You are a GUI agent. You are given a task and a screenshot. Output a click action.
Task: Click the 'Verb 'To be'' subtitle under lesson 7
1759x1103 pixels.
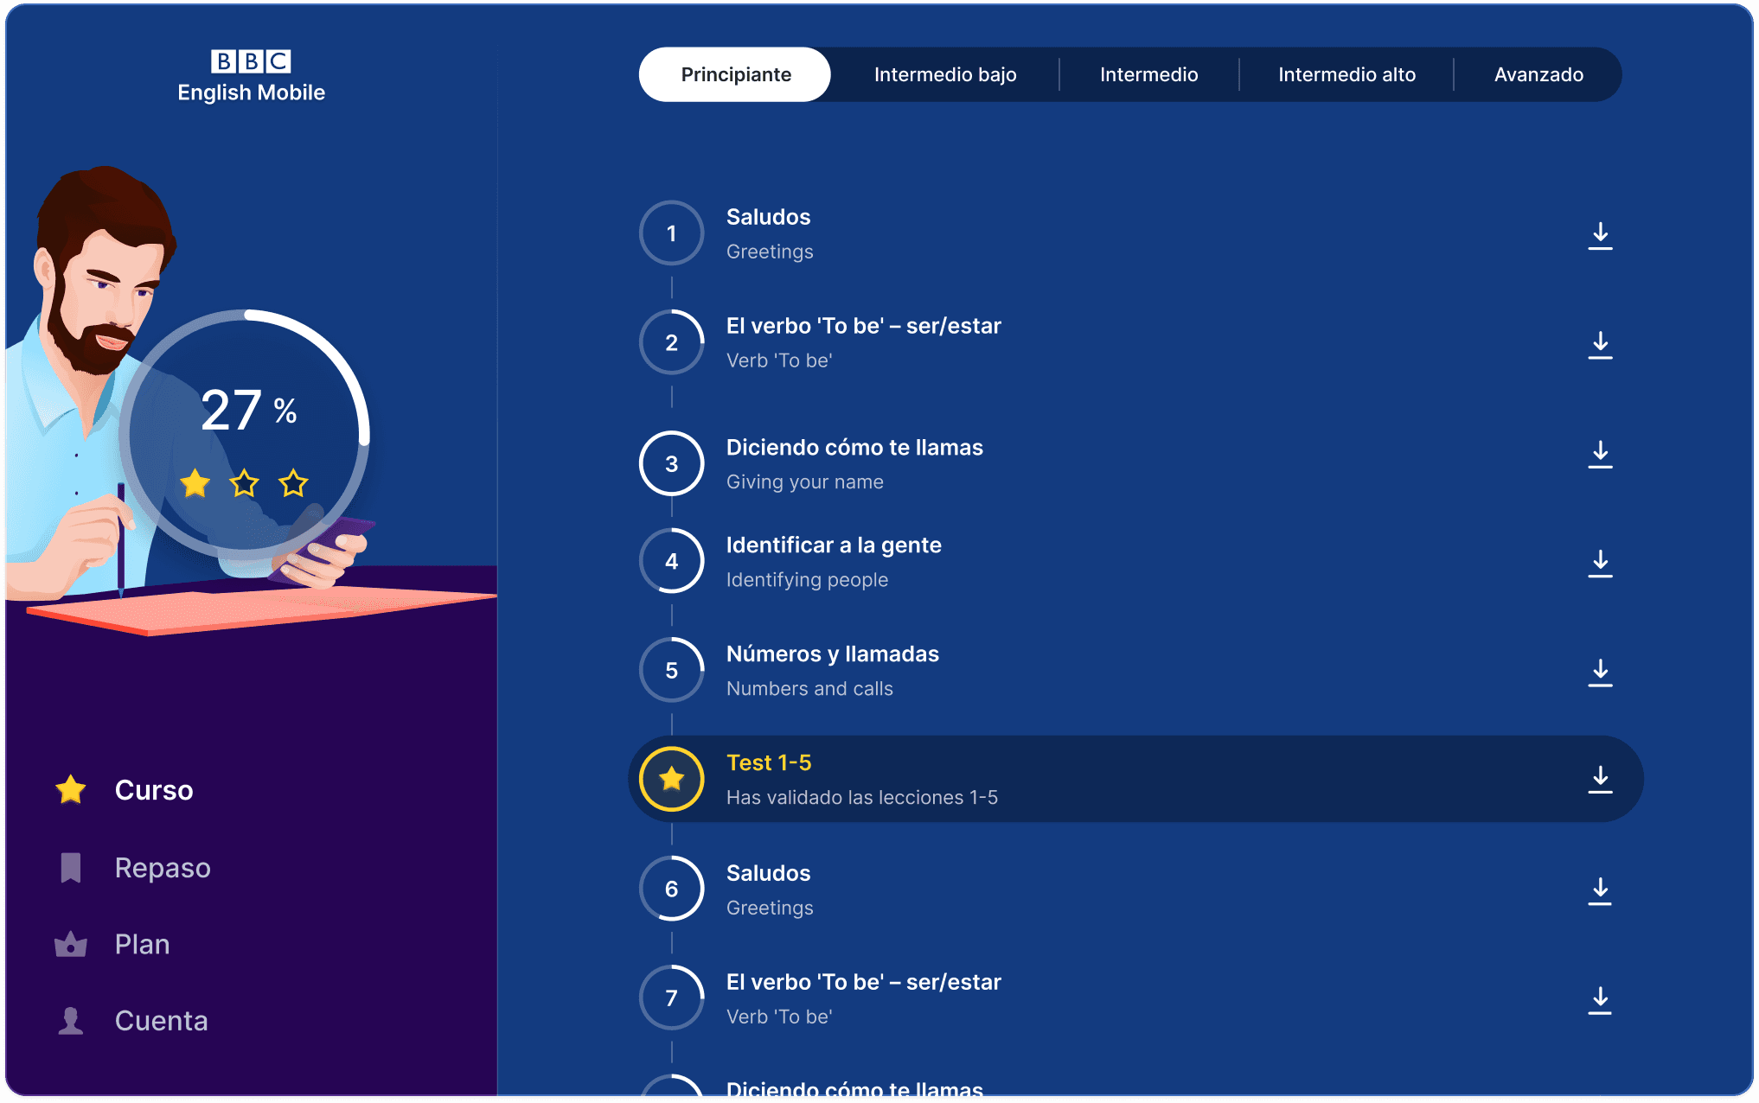point(779,1017)
